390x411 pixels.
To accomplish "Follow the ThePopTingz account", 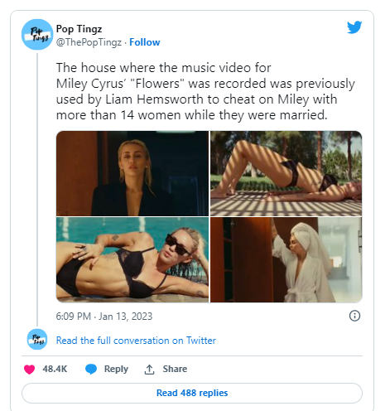I will pos(145,42).
